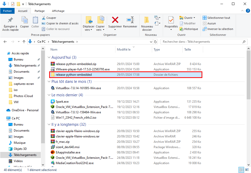Click Coller le raccourci
This screenshot has width=251, height=173.
point(56,29)
